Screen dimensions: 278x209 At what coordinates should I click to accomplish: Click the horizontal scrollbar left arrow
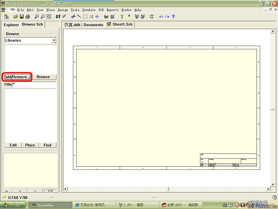[65, 189]
